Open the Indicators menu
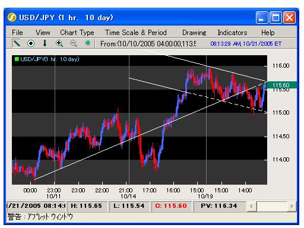The height and width of the screenshot is (228, 304). pyautogui.click(x=232, y=33)
